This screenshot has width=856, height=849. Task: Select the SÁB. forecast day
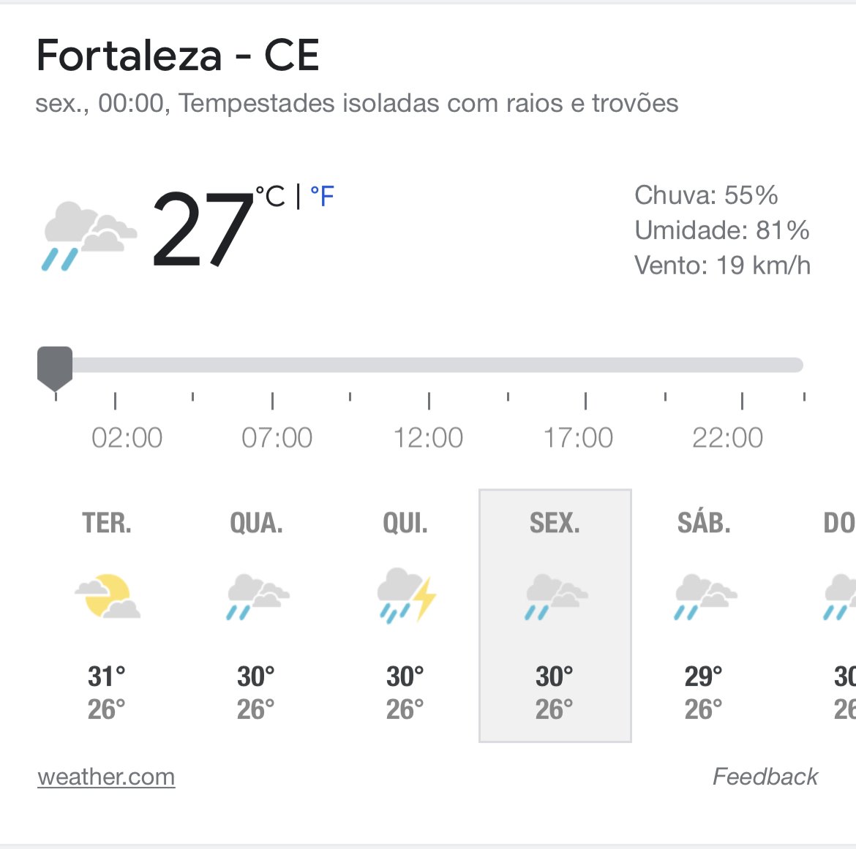click(x=704, y=614)
